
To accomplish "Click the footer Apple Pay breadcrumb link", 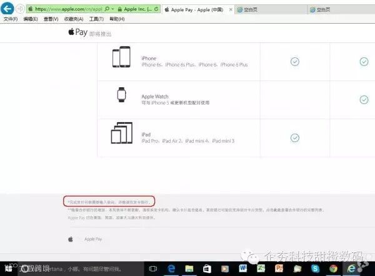I will click(93, 239).
